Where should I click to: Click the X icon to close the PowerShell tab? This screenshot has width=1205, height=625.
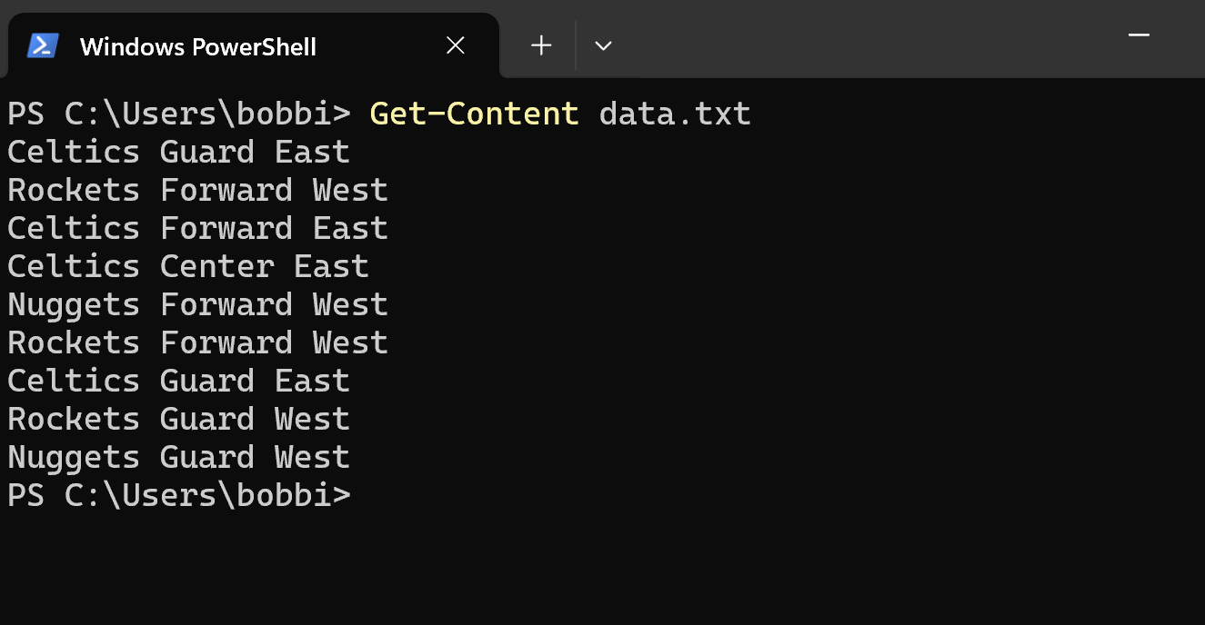coord(455,45)
